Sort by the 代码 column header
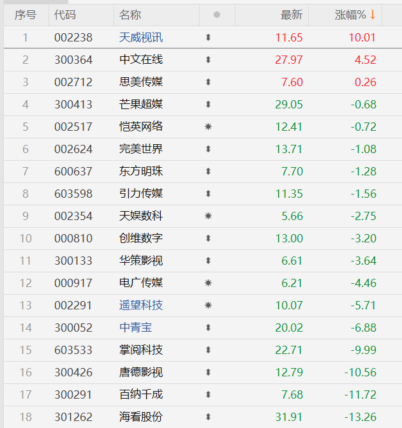The width and height of the screenshot is (402, 428). tap(64, 15)
